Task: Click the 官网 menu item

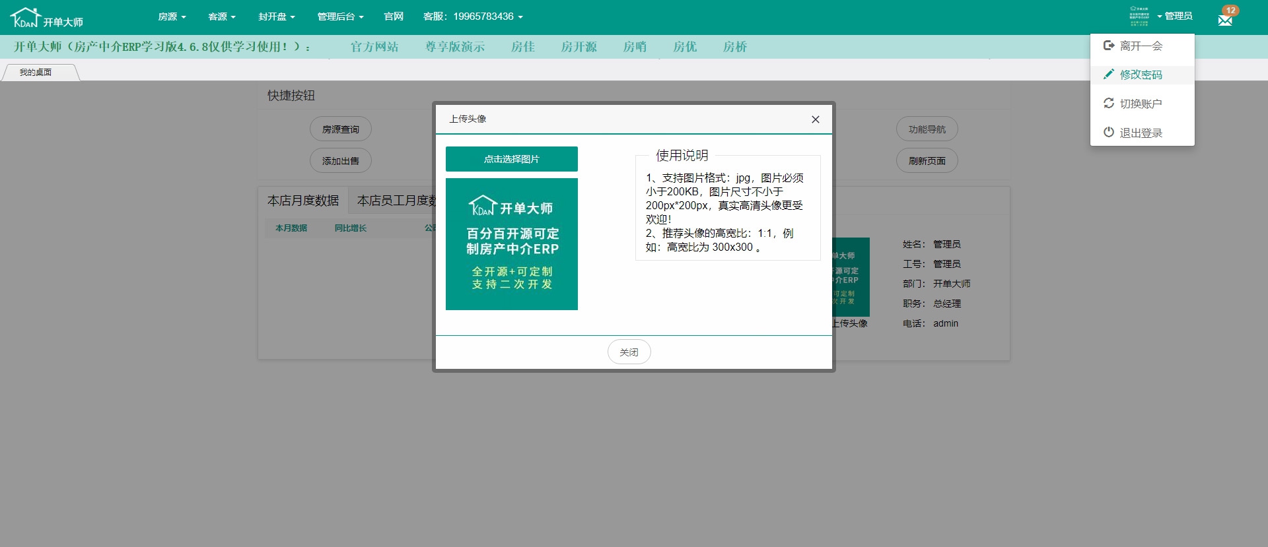Action: pyautogui.click(x=394, y=16)
